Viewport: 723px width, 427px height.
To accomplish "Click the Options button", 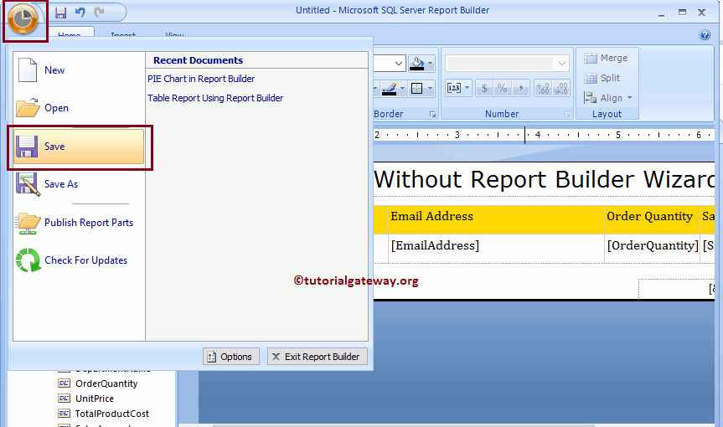I will [231, 357].
